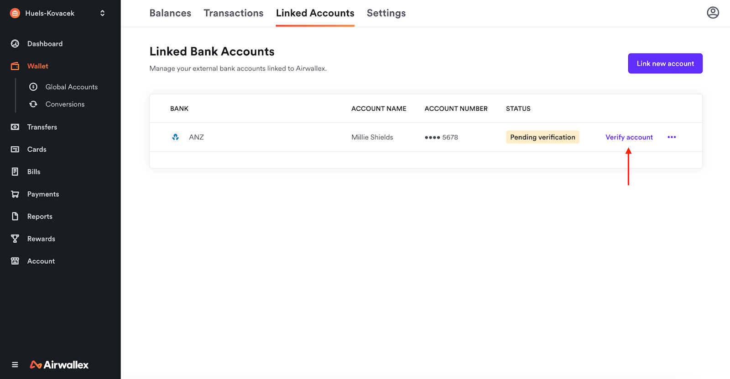730x379 pixels.
Task: Collapse sidebar using the hamburger menu icon
Action: [x=15, y=365]
